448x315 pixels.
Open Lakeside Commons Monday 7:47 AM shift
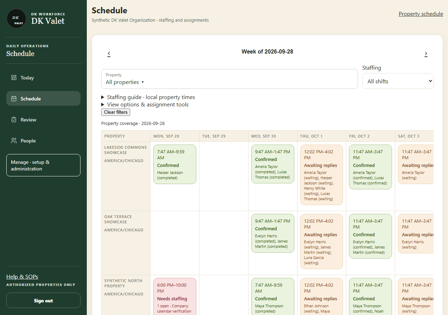pyautogui.click(x=175, y=164)
